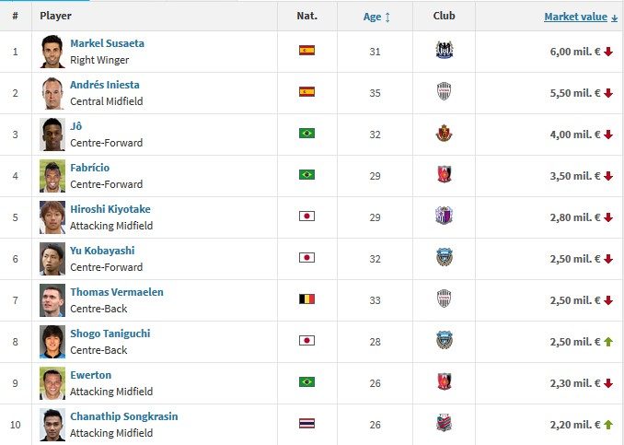Image resolution: width=624 pixels, height=445 pixels.
Task: Click Shogo Taniguchi's green up-arrow value indicator
Action: 608,342
